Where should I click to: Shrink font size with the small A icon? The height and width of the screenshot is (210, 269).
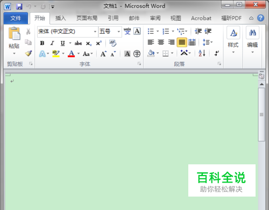[x=113, y=54]
